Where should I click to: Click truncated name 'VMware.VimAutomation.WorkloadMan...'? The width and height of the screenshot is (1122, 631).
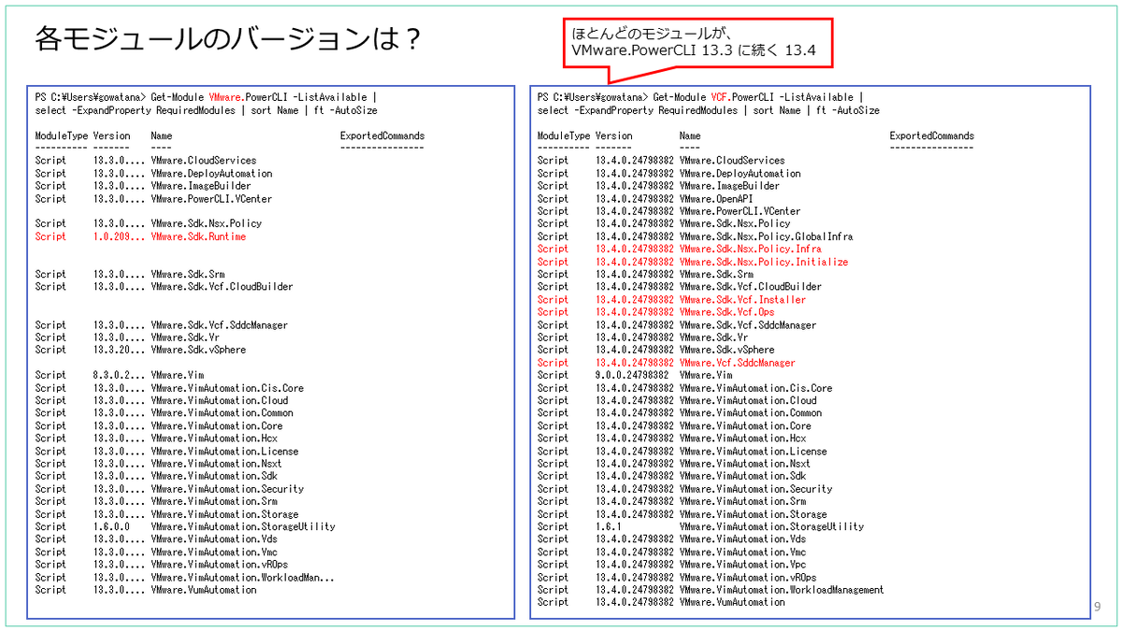(241, 577)
